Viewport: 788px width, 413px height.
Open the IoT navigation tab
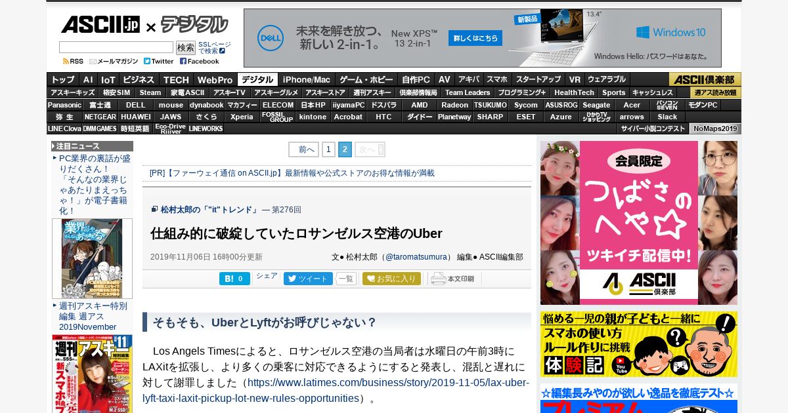pos(108,79)
